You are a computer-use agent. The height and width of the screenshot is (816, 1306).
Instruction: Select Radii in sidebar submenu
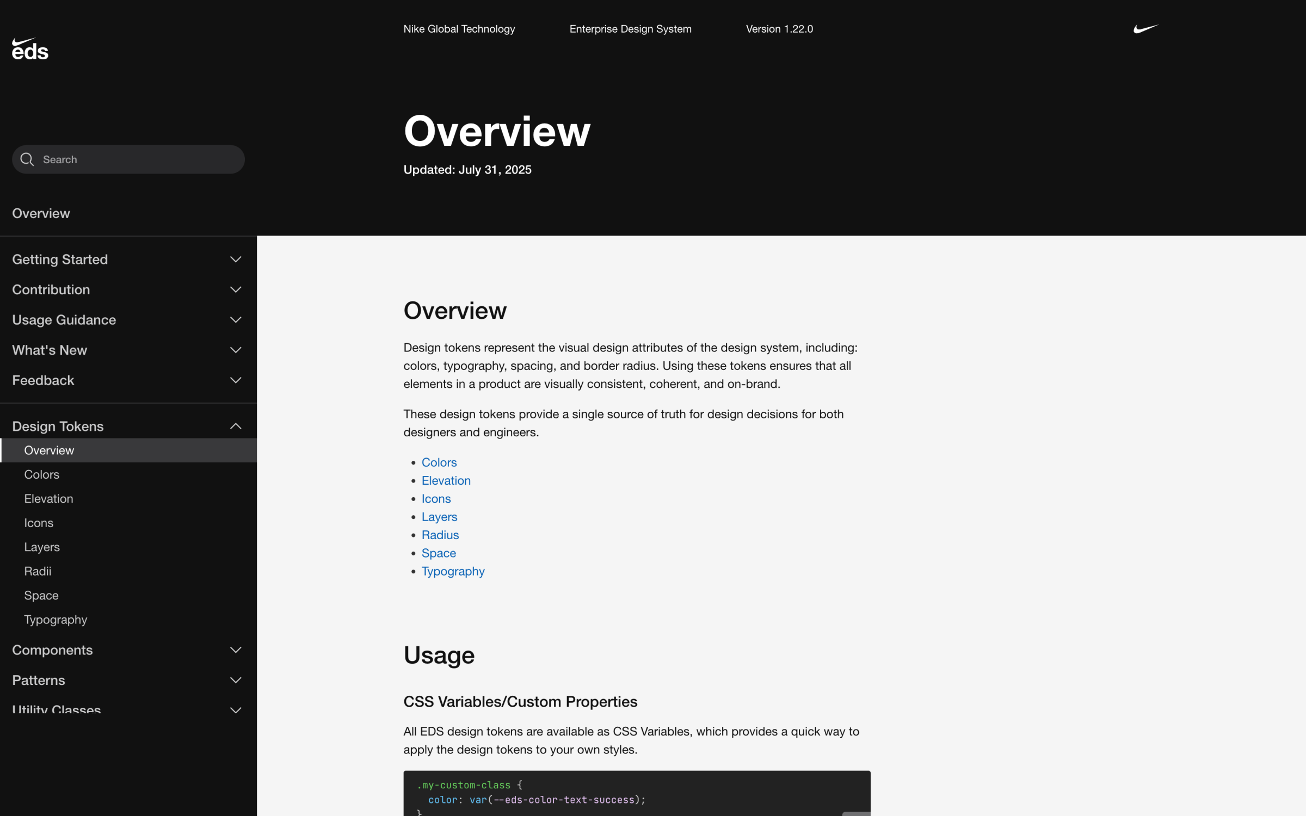(x=38, y=571)
